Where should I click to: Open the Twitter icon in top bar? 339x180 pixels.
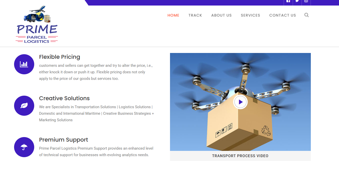click(297, 1)
